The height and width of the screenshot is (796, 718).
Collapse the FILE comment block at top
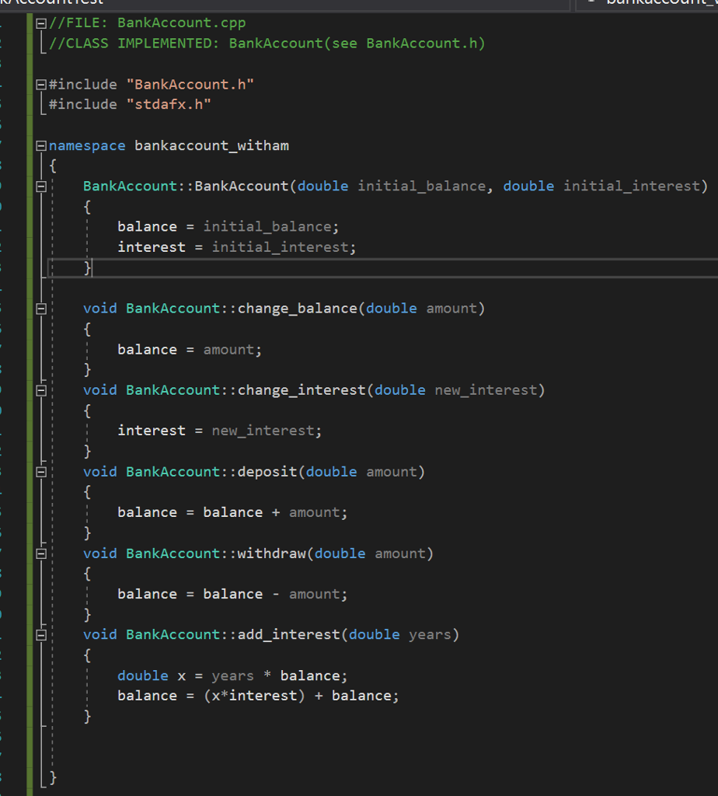[x=40, y=23]
